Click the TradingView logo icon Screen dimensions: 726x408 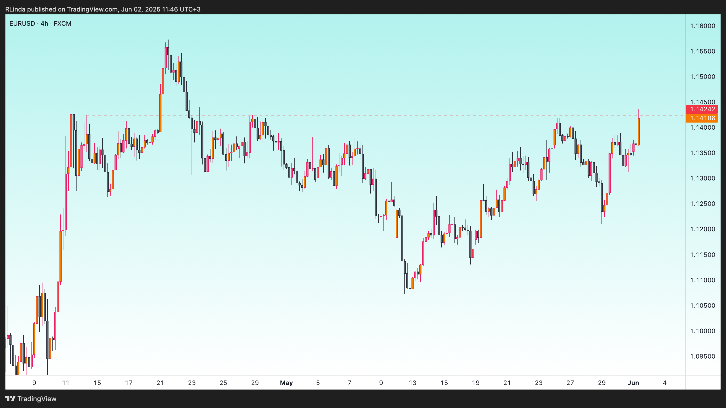[x=10, y=399]
